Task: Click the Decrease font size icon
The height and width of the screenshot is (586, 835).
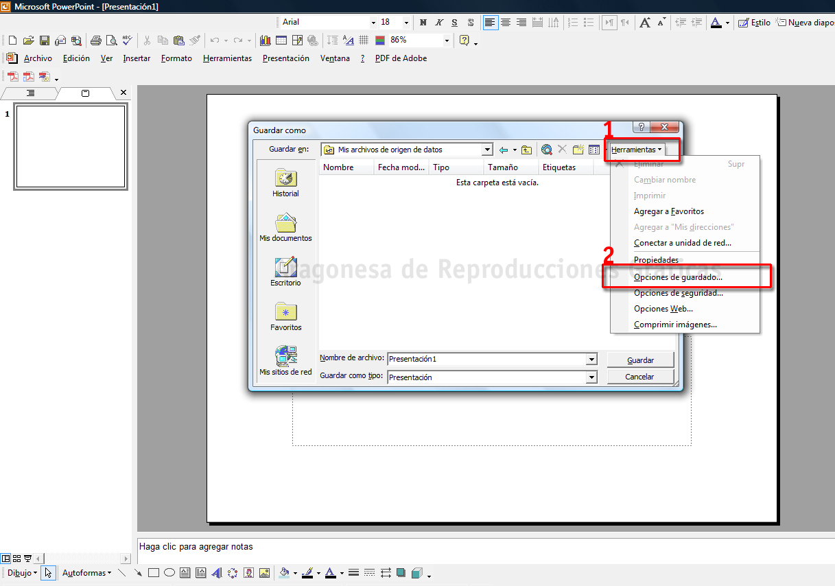Action: [x=661, y=23]
